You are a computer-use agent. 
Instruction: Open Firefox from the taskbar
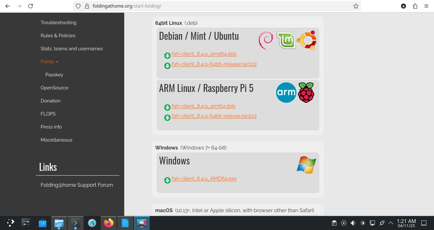point(109,223)
